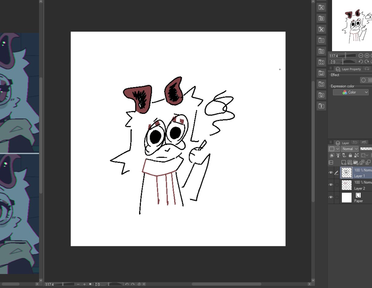Click the New layer folder icon
The image size is (372, 288).
[x=356, y=163]
